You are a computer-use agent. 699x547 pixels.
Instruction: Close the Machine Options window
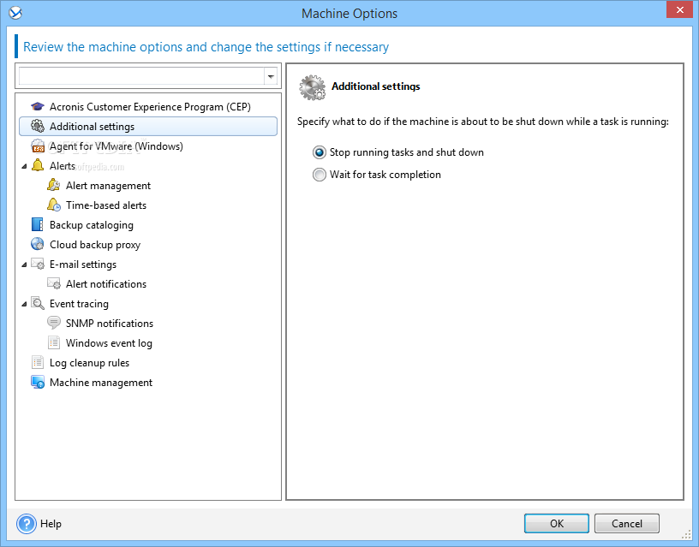tap(680, 9)
